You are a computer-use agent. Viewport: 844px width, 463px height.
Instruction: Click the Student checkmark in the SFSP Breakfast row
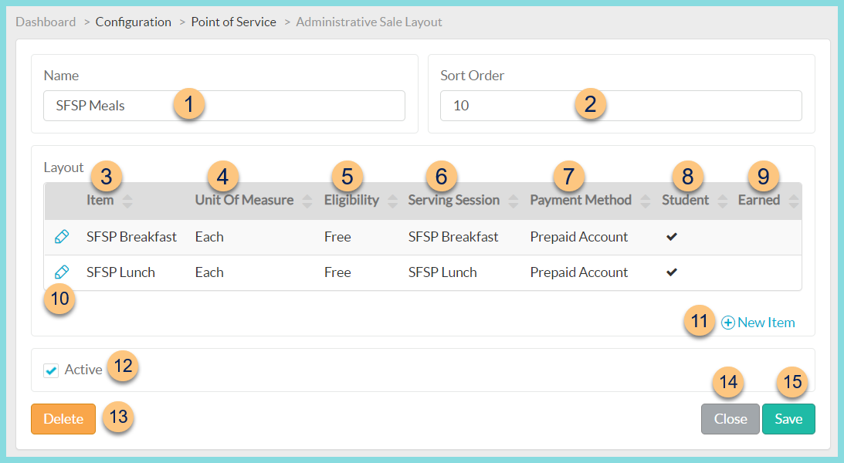671,236
